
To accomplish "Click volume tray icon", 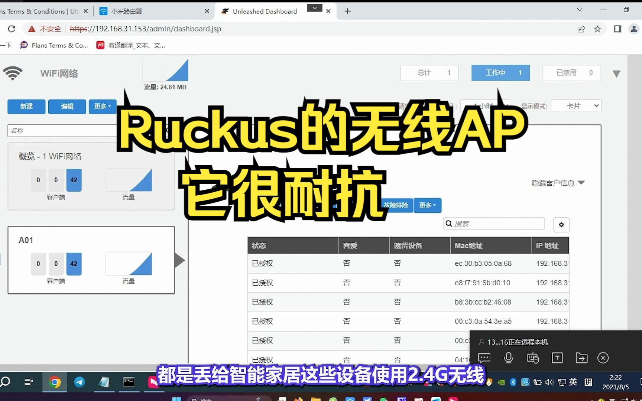I will coord(549,382).
